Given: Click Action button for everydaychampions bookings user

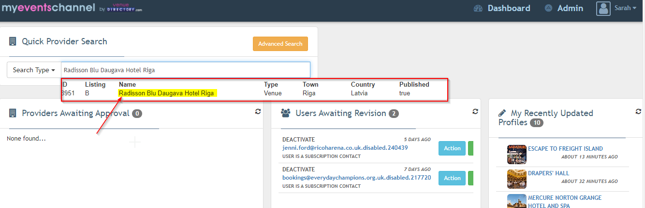Looking at the screenshot, I should (452, 178).
